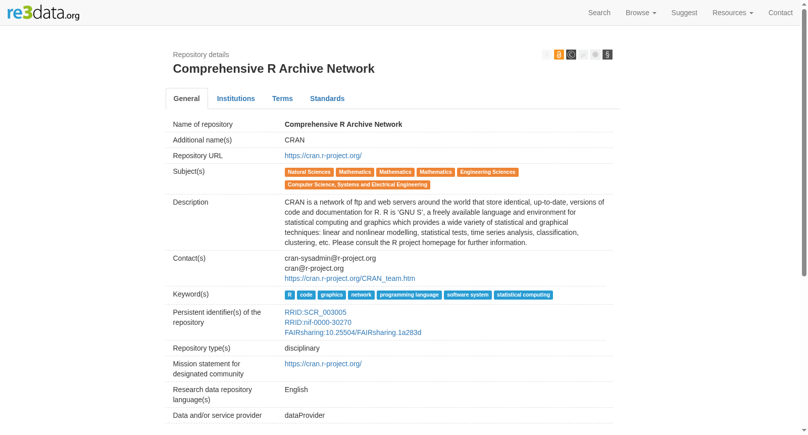Click the Engineering Sciences subject tag
This screenshot has width=808, height=435.
tap(488, 172)
